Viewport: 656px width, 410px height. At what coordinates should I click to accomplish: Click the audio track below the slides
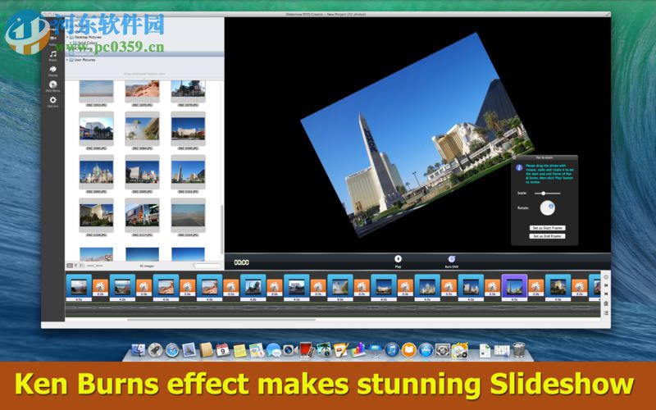pyautogui.click(x=333, y=309)
